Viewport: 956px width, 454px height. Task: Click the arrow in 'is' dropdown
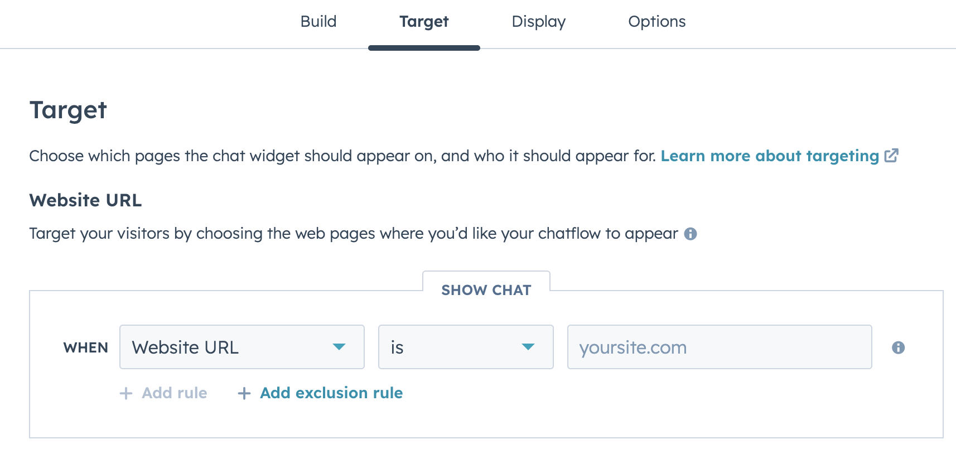pyautogui.click(x=528, y=347)
